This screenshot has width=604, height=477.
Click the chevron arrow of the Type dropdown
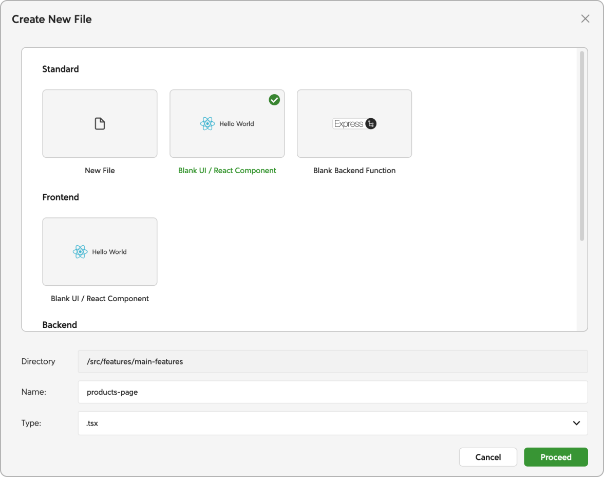[576, 423]
